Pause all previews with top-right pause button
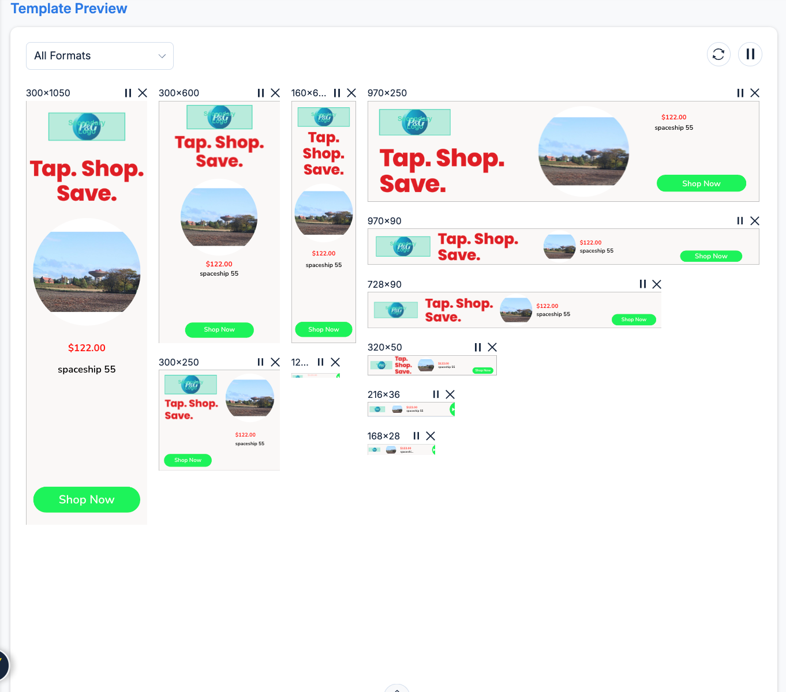Image resolution: width=786 pixels, height=692 pixels. tap(750, 54)
